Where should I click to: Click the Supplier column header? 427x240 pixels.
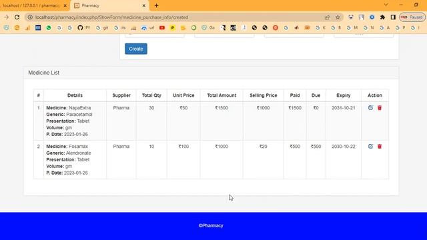[x=121, y=95]
